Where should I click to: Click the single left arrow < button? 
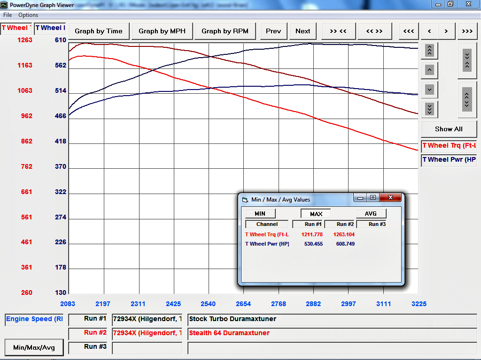429,31
